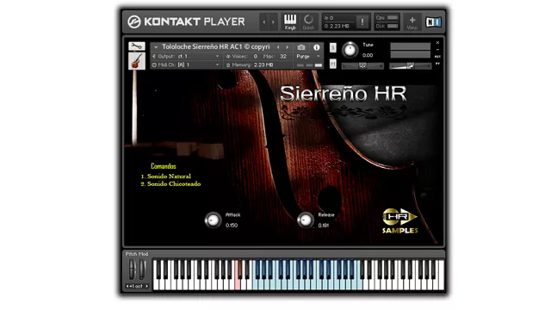This screenshot has height=310, width=551.
Task: Load next preset arrow beside instrument name
Action: click(x=287, y=47)
